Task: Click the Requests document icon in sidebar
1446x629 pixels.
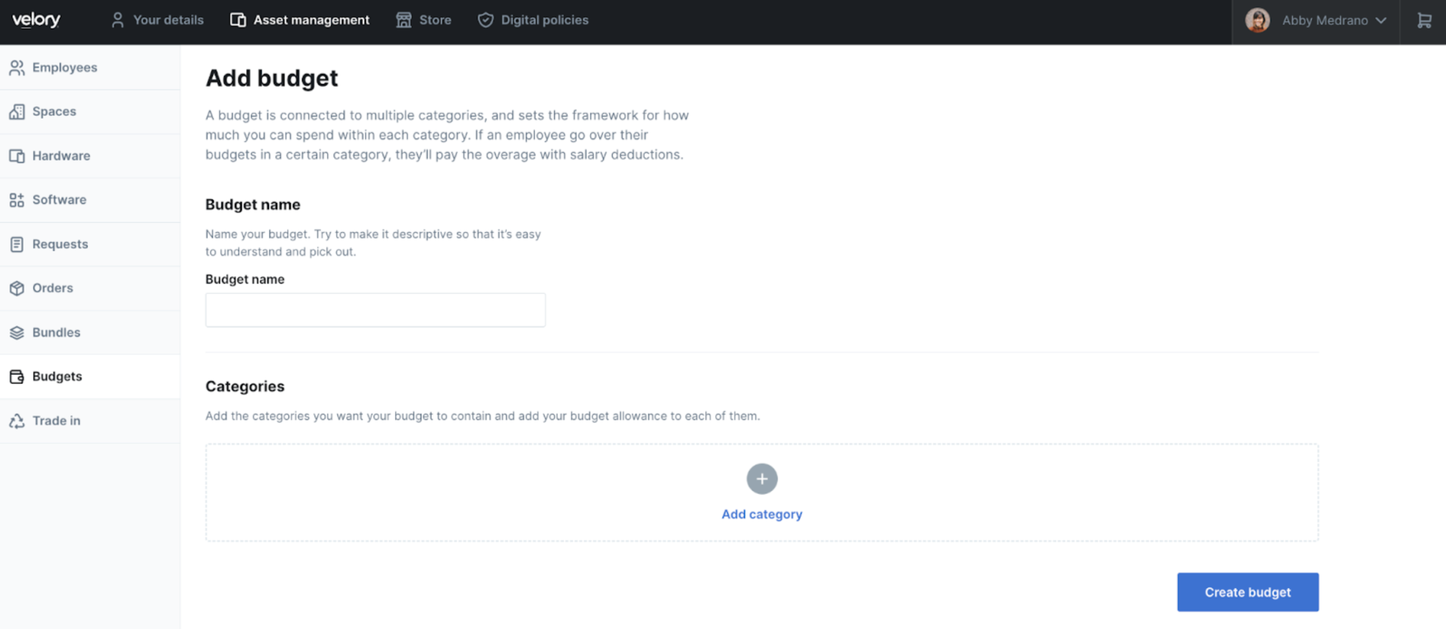Action: tap(17, 244)
